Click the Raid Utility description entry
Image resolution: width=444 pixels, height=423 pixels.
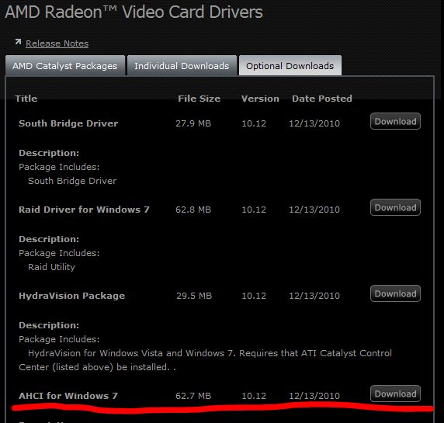point(51,267)
